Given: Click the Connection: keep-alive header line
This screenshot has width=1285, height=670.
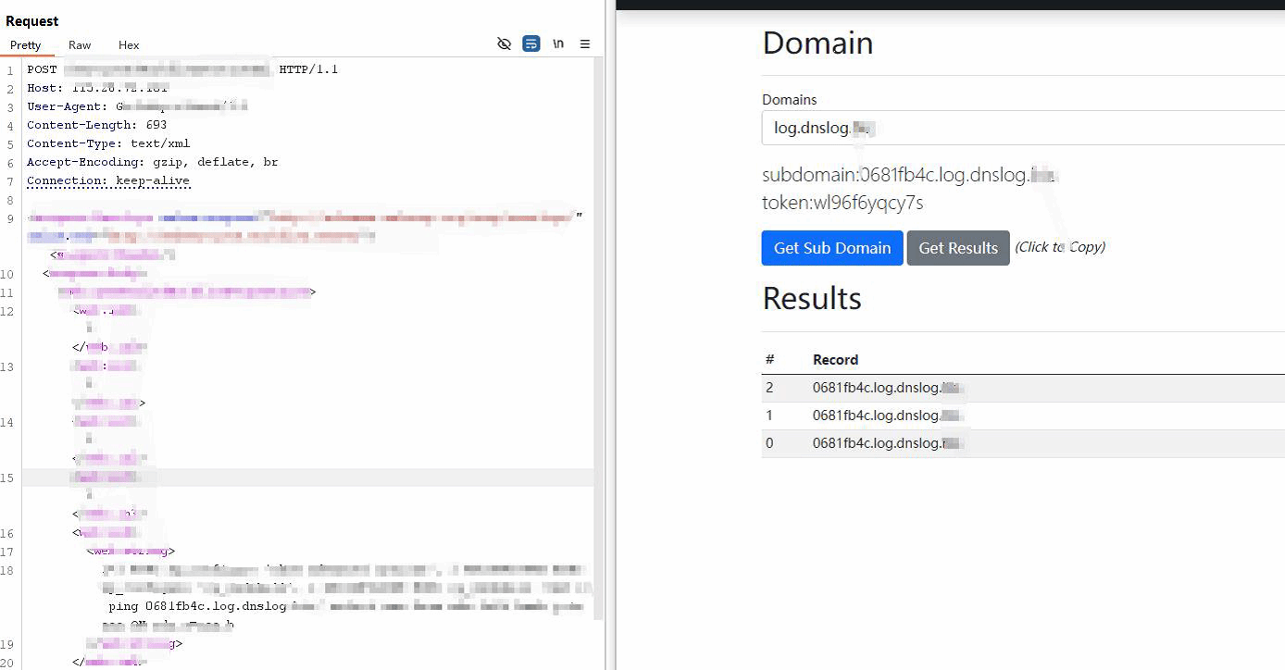Looking at the screenshot, I should click(x=108, y=180).
